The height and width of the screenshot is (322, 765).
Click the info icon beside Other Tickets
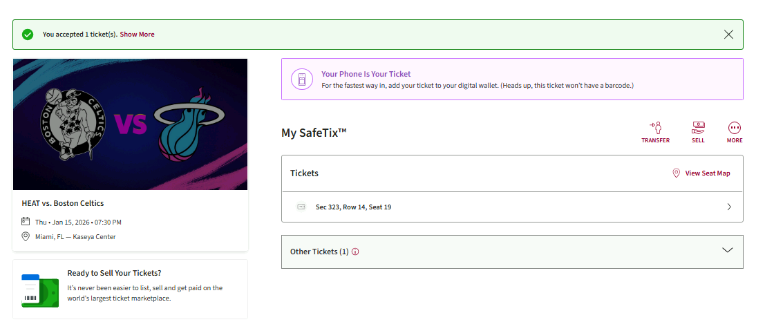[x=355, y=252]
